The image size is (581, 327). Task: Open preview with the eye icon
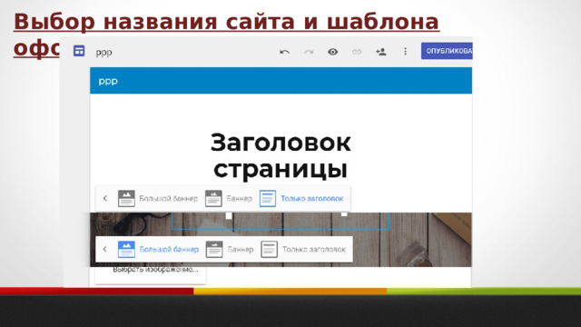[333, 52]
